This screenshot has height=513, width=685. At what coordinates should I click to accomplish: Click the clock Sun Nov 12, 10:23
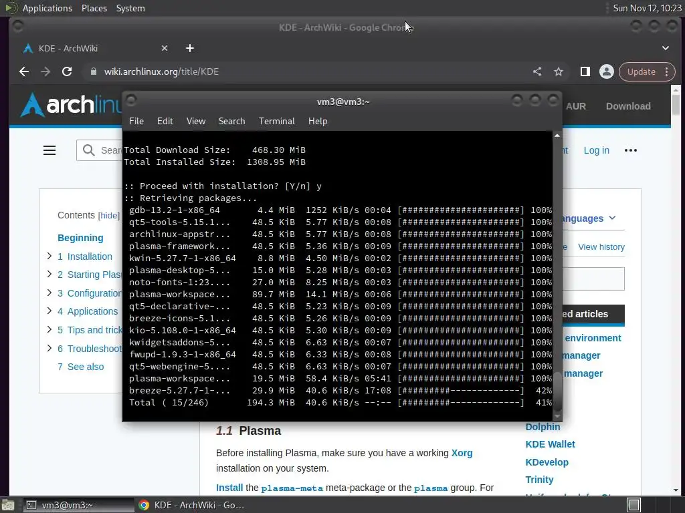tap(647, 8)
